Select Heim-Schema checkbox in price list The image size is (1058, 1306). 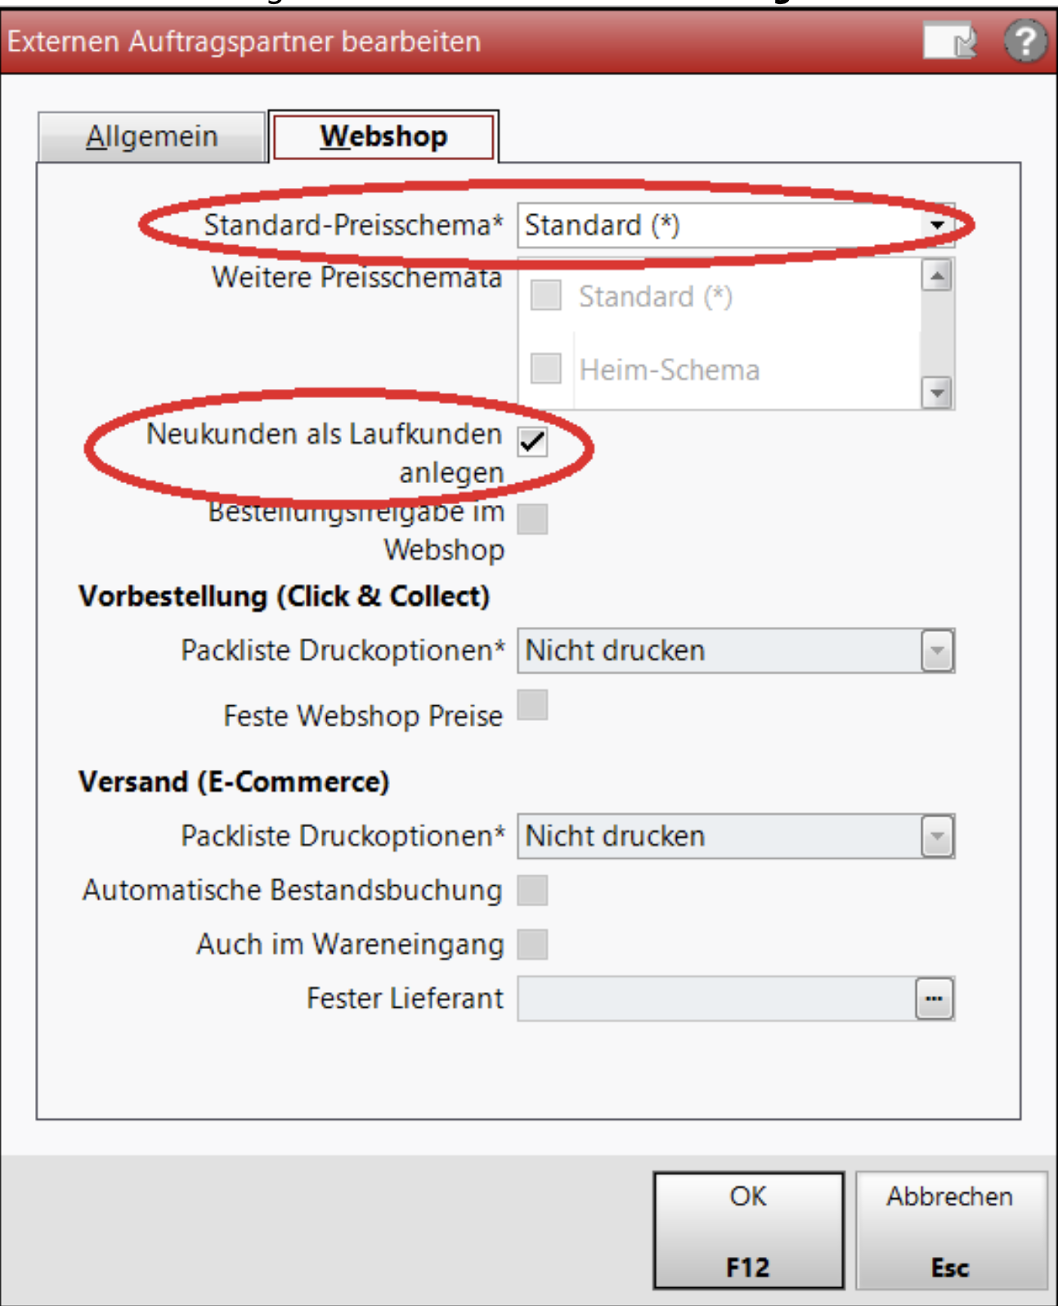[545, 369]
